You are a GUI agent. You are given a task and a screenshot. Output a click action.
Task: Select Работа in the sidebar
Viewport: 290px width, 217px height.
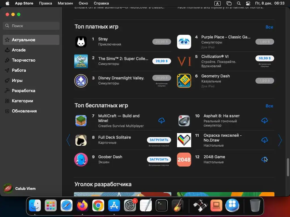click(x=31, y=70)
